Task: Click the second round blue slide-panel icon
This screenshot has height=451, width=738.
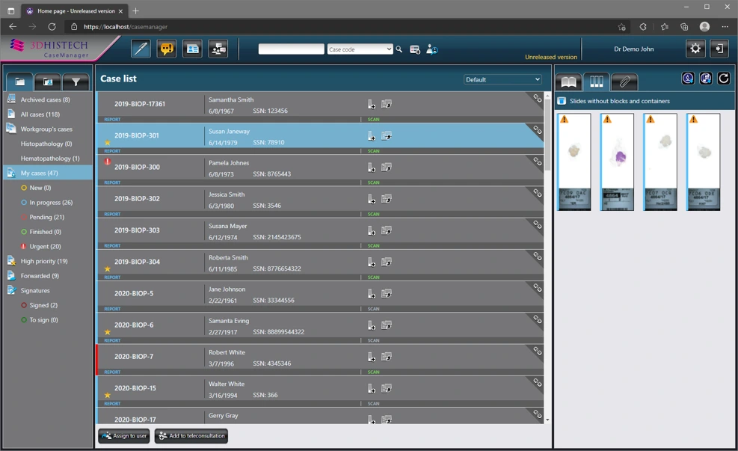Action: click(x=706, y=79)
